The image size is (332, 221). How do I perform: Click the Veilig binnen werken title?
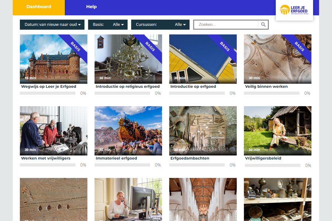click(266, 87)
